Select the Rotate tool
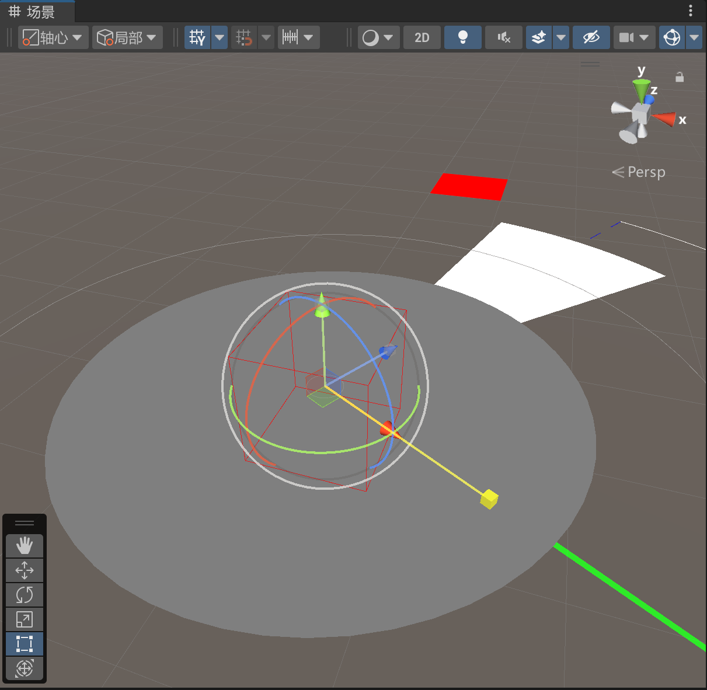 (x=24, y=595)
